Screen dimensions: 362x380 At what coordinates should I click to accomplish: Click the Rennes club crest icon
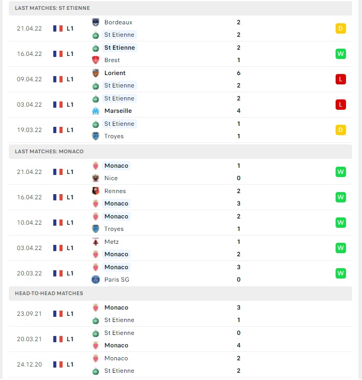pyautogui.click(x=96, y=191)
